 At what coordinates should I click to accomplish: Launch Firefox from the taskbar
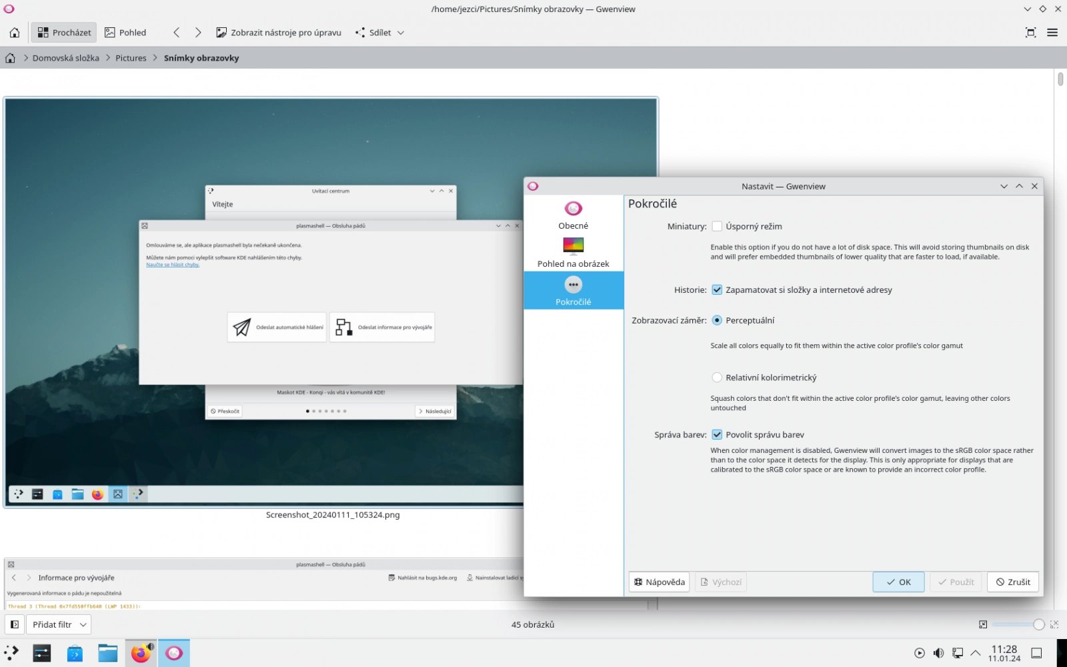pos(141,653)
